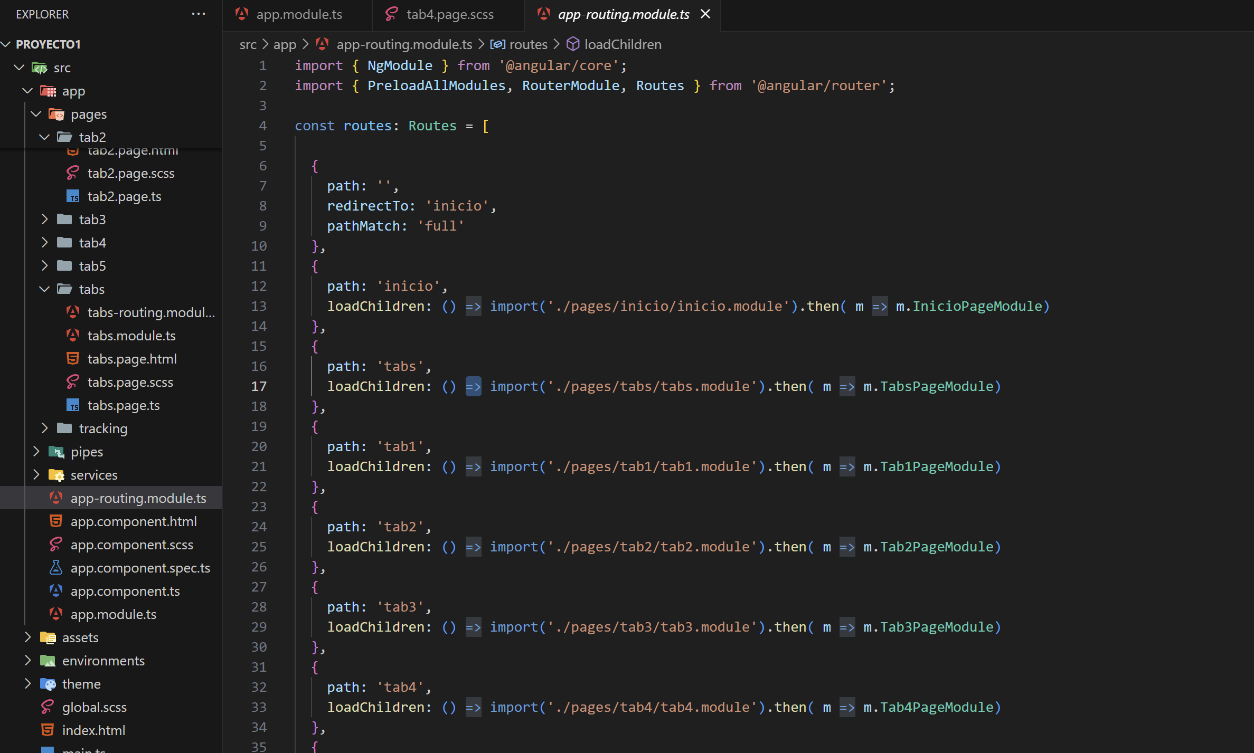1254x753 pixels.
Task: Click the routes symbol icon in breadcrumb
Action: (x=497, y=44)
